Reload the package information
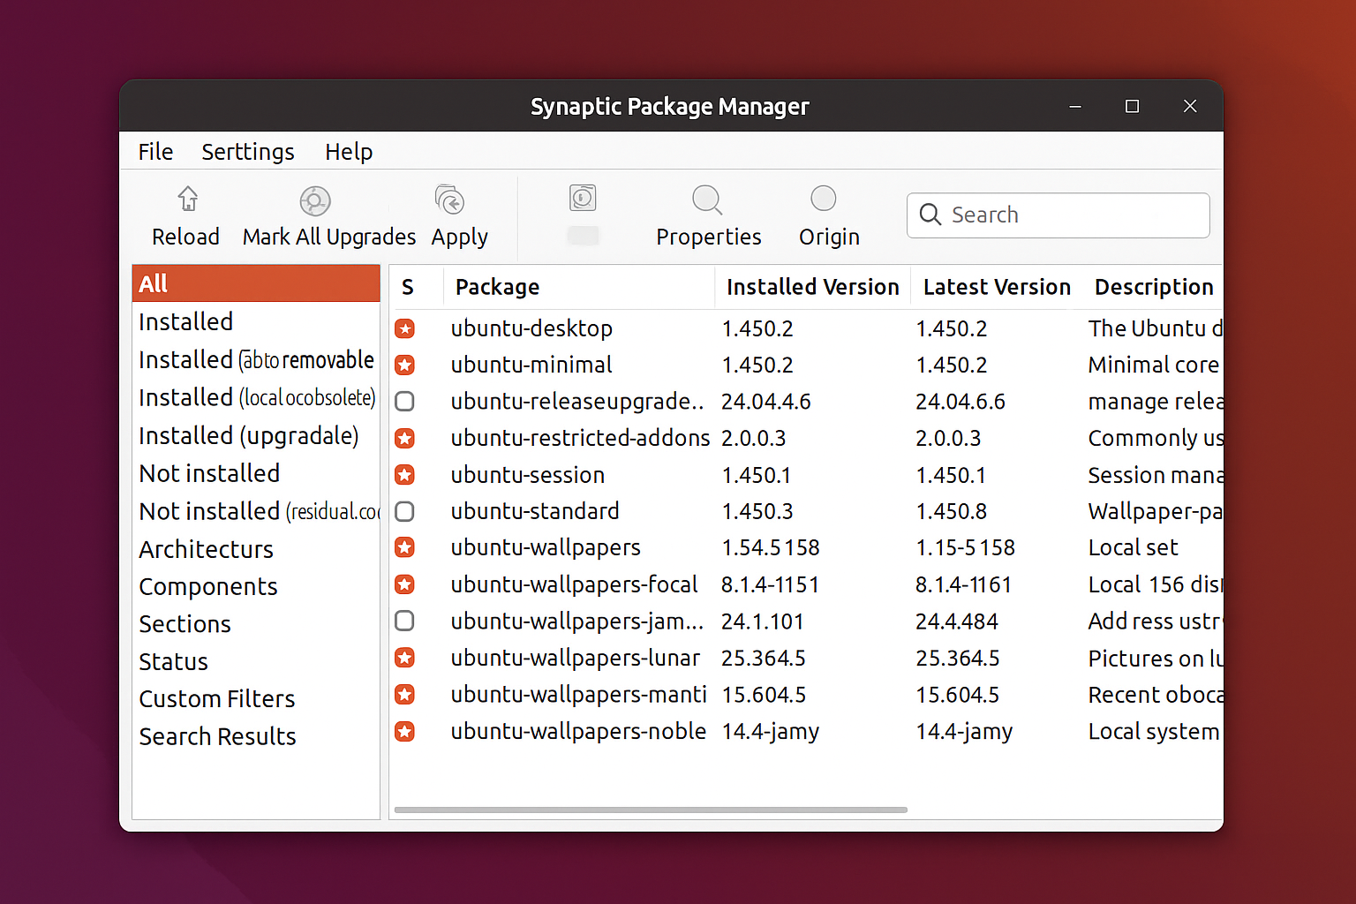 pyautogui.click(x=185, y=215)
